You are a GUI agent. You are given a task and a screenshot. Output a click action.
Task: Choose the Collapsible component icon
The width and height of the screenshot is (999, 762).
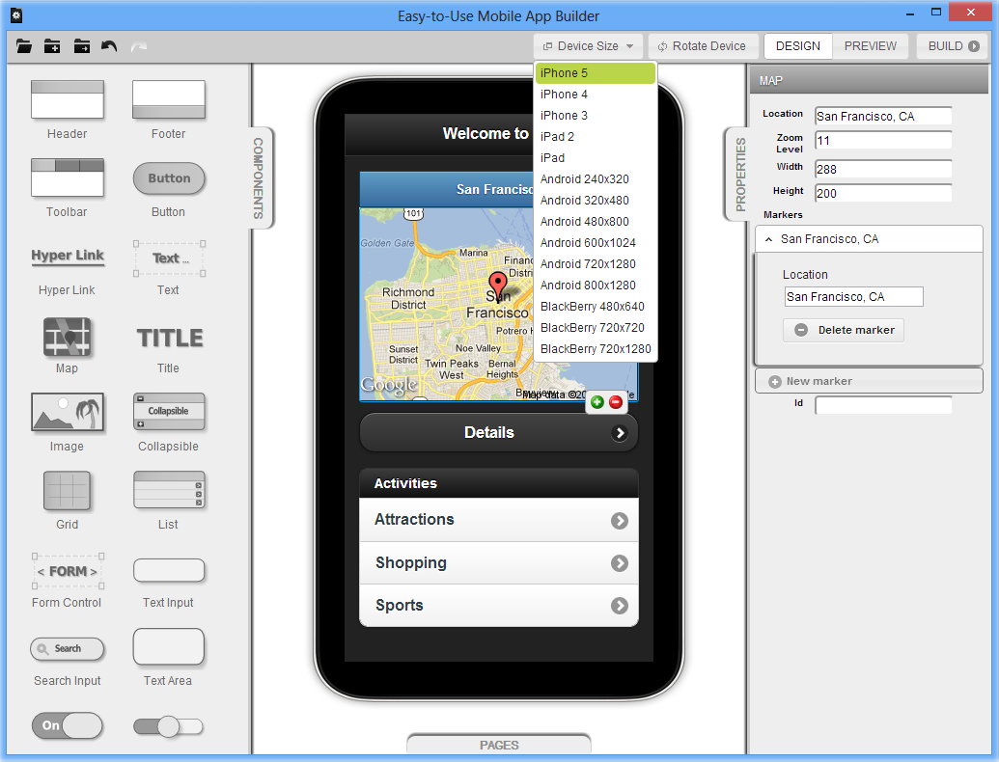pyautogui.click(x=169, y=411)
